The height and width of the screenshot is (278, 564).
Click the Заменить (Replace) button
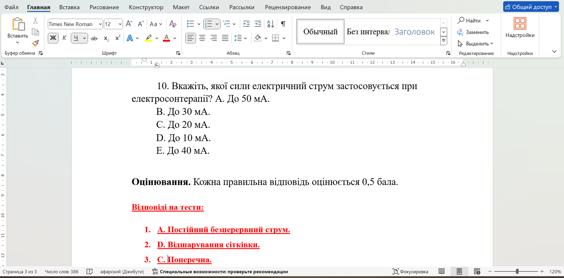[473, 32]
